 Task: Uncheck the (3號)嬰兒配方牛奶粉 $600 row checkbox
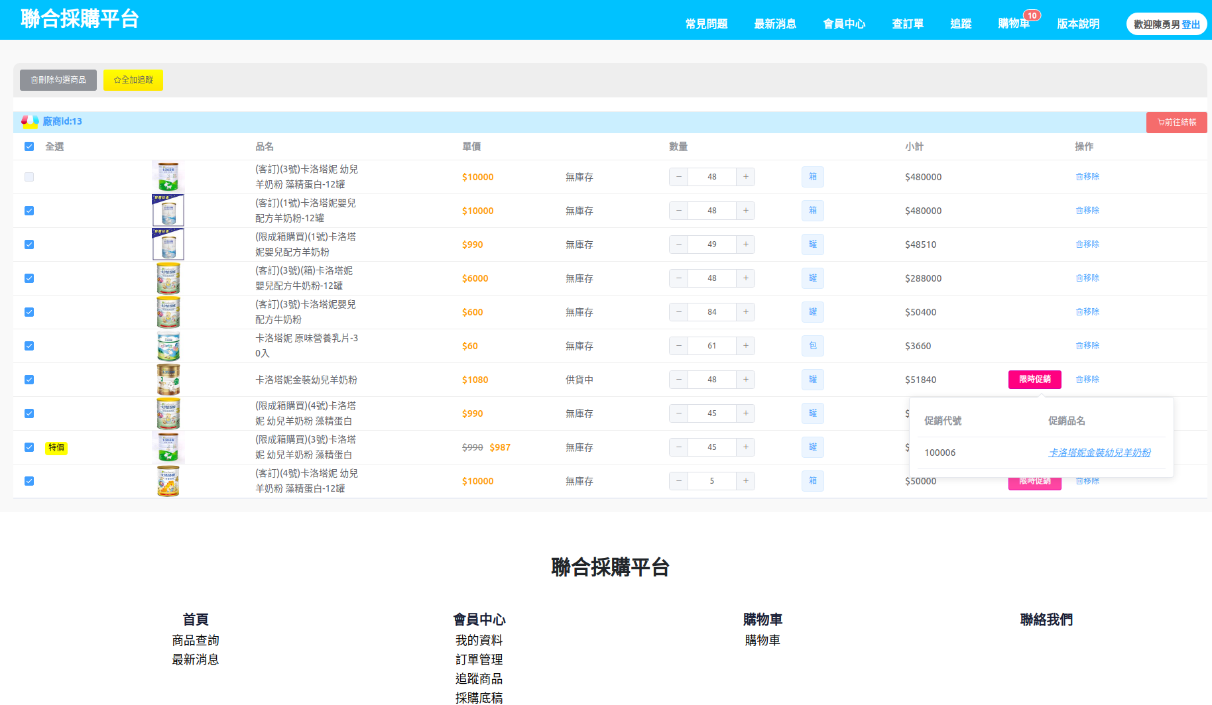click(29, 312)
